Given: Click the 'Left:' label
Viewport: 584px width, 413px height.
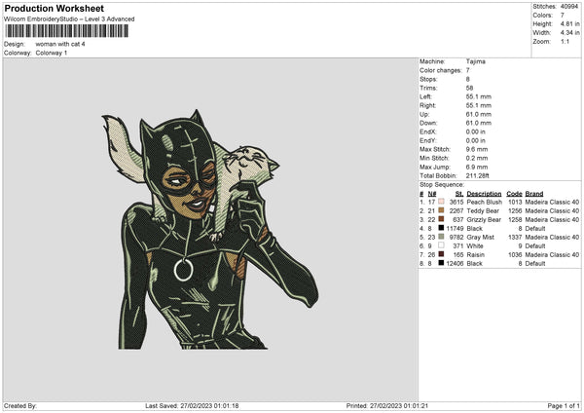Looking at the screenshot, I should click(x=425, y=96).
